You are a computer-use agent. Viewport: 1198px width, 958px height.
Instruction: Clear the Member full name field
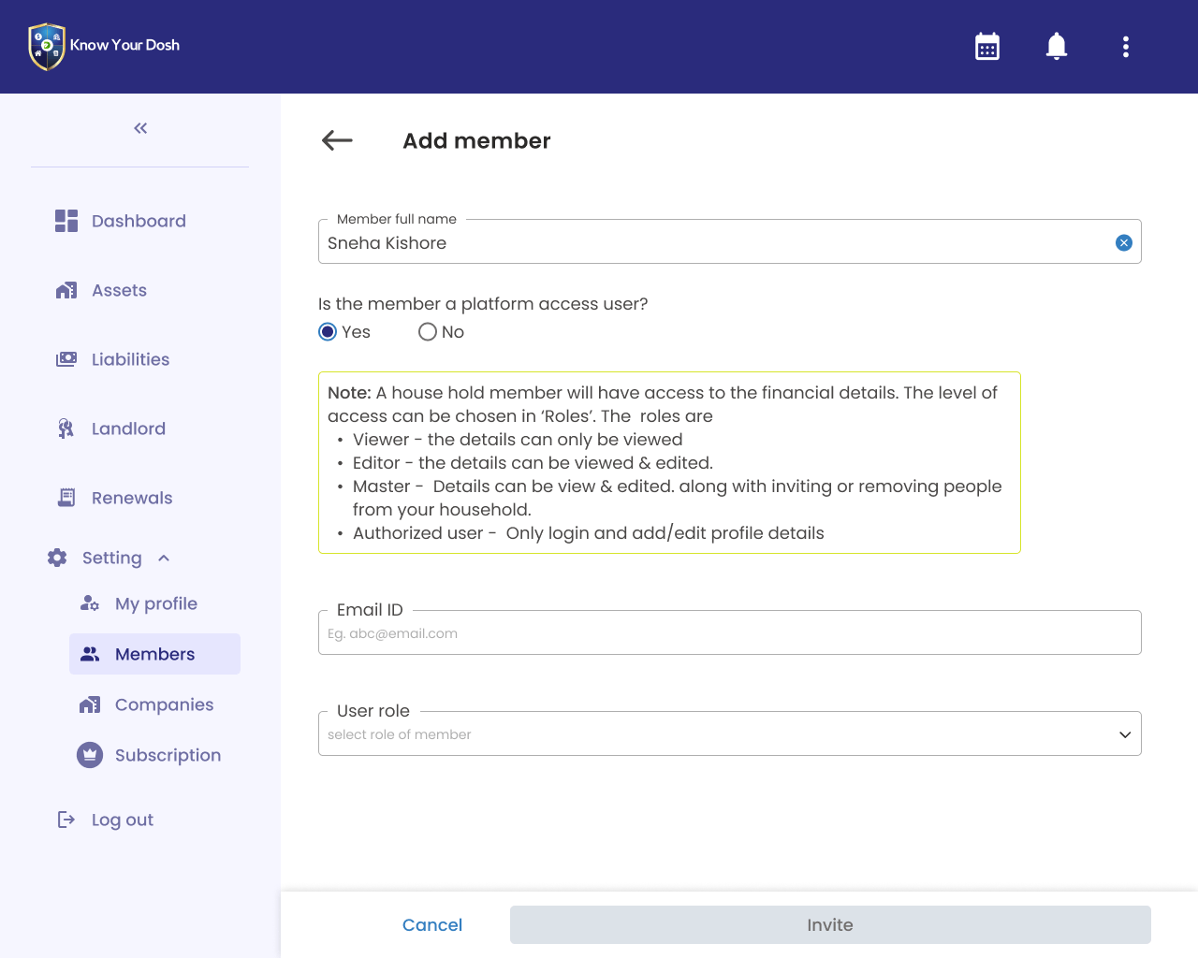pyautogui.click(x=1123, y=243)
